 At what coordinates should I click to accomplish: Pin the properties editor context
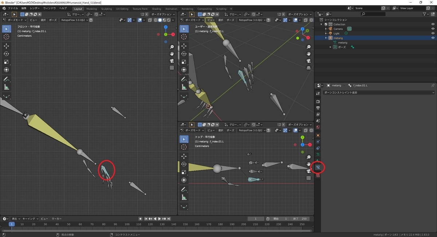[433, 85]
